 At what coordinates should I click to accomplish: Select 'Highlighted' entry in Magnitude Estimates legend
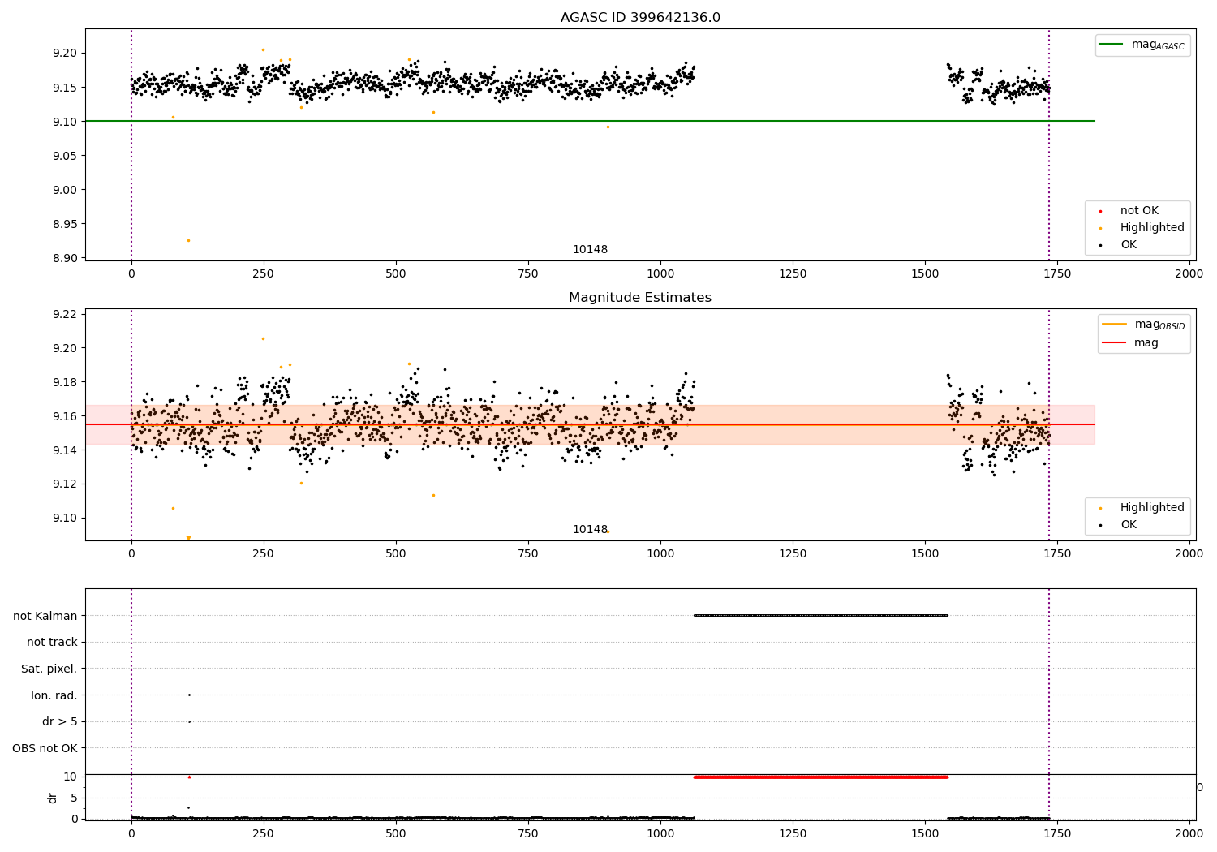coord(1152,507)
